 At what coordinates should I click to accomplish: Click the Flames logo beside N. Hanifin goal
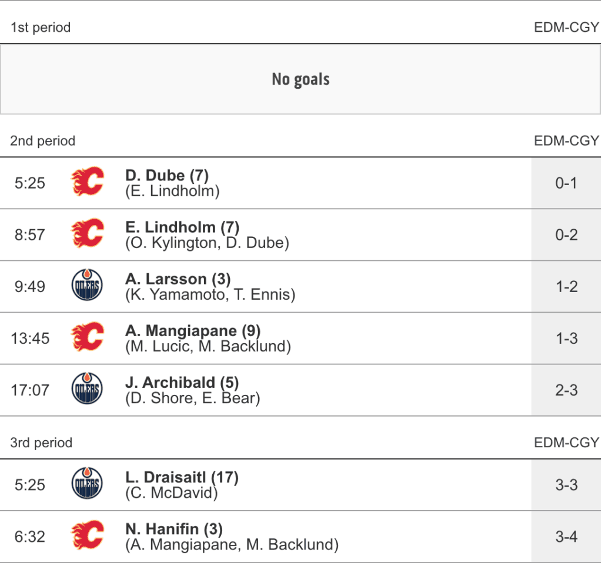click(87, 536)
